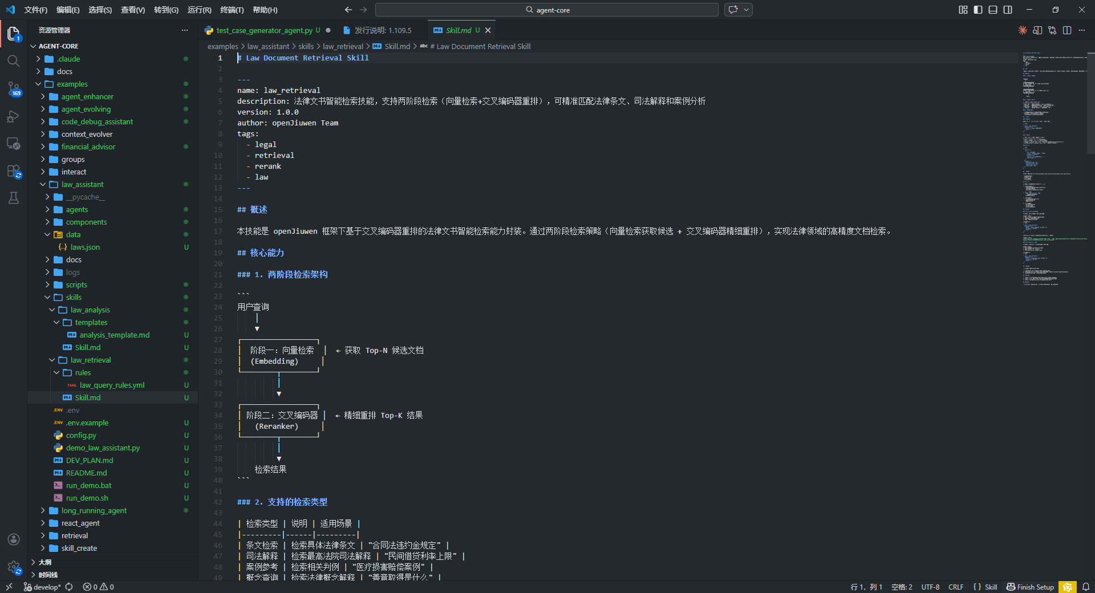The height and width of the screenshot is (593, 1095).
Task: Open editor more actions ellipsis
Action: pos(1082,30)
